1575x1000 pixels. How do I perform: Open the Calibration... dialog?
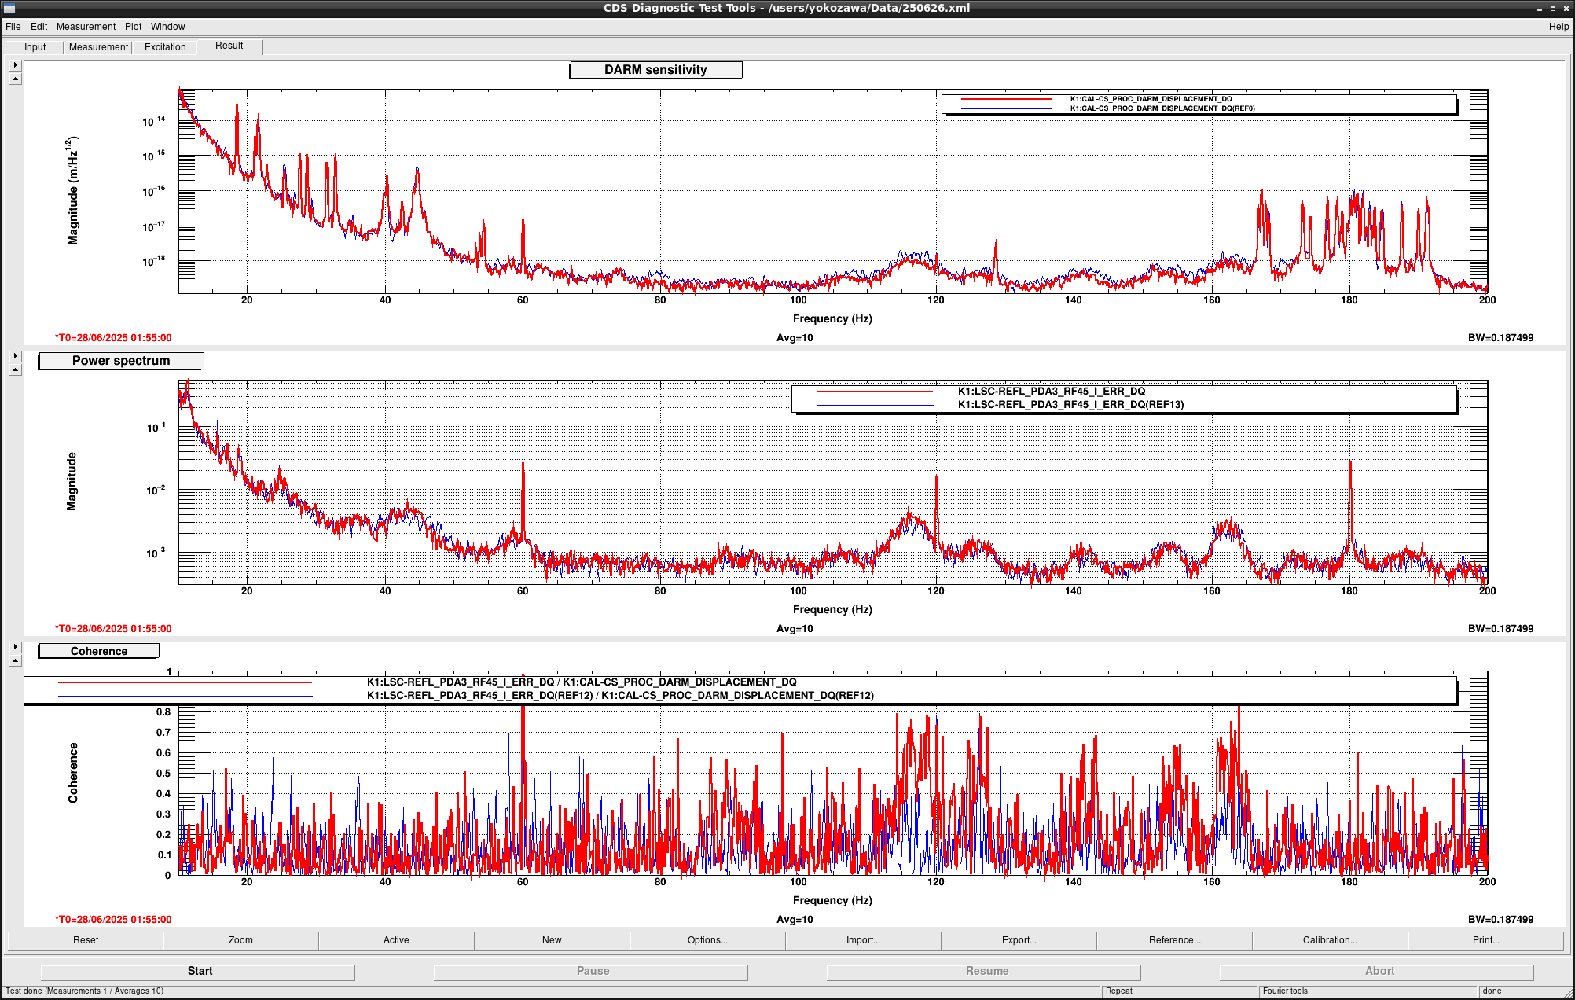pos(1330,940)
